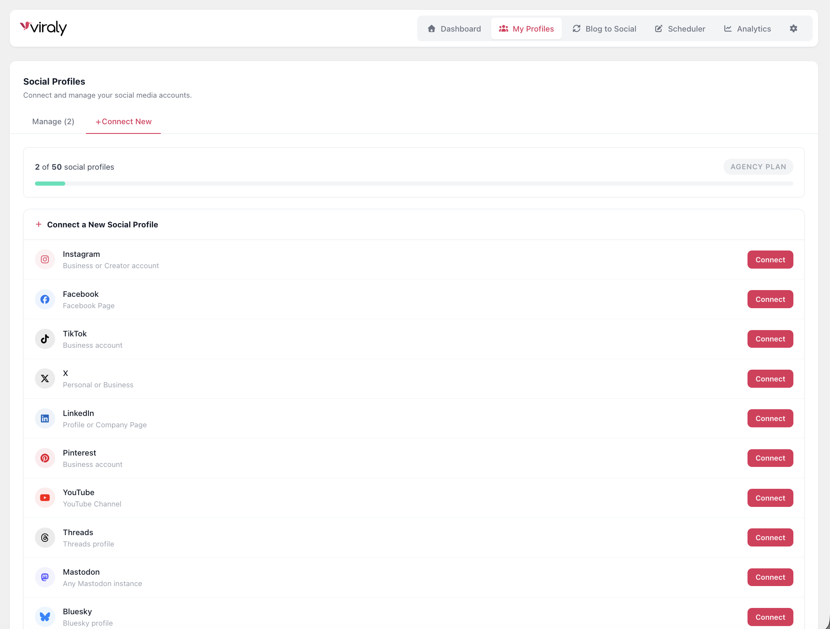This screenshot has height=629, width=830.
Task: Select the Pinterest icon
Action: coord(45,458)
